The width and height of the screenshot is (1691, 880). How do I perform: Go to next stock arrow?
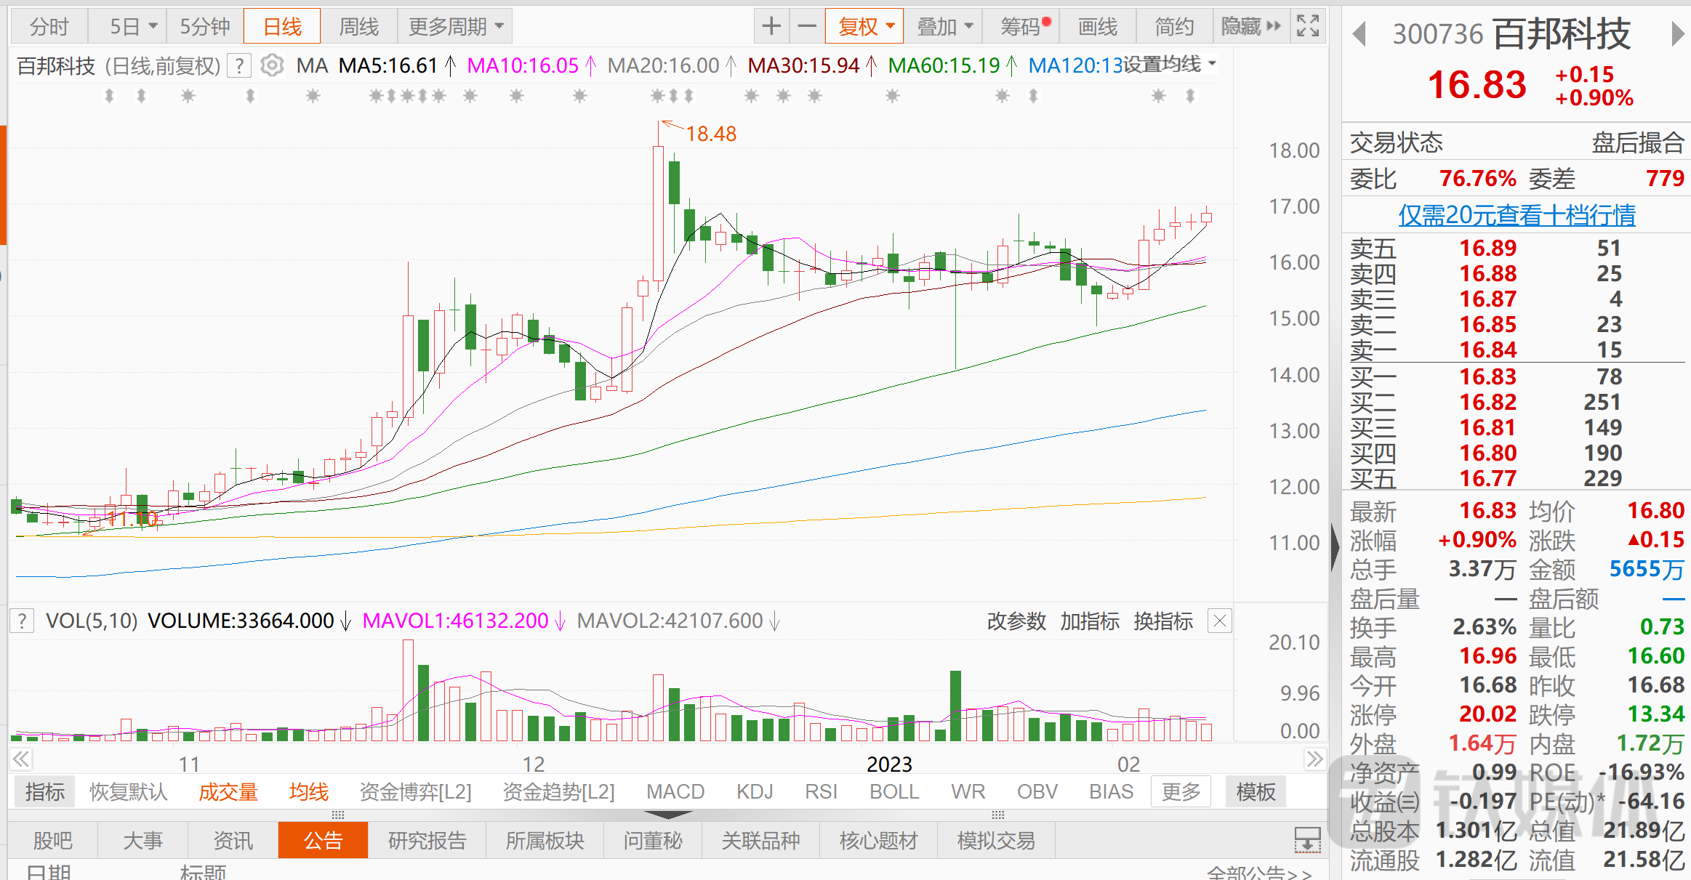coord(1677,34)
